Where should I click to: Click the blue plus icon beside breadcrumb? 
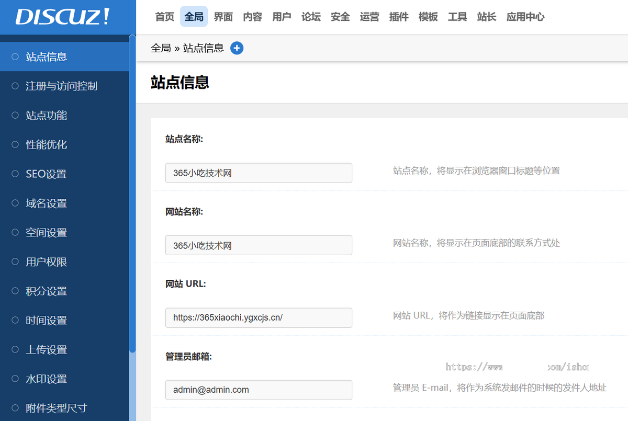coord(237,48)
